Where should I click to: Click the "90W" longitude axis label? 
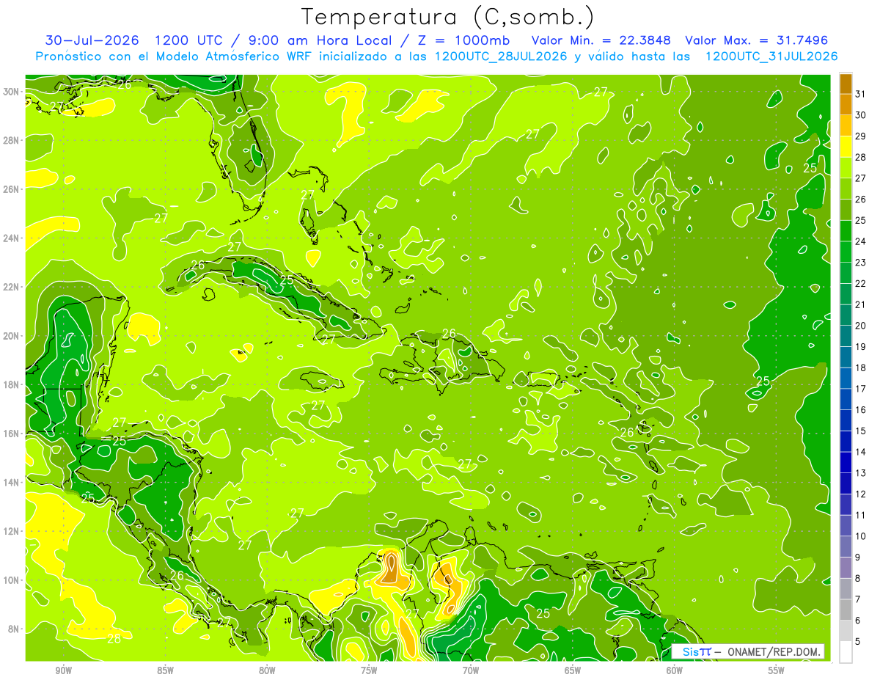[x=64, y=670]
